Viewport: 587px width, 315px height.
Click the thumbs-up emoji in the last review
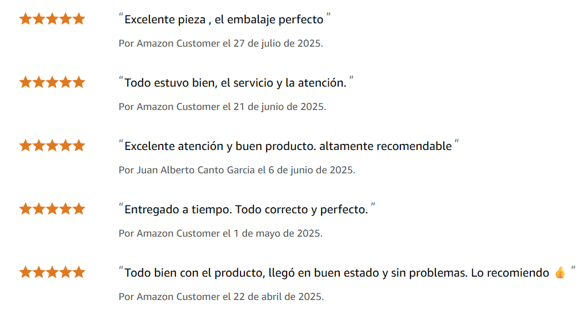(x=560, y=273)
